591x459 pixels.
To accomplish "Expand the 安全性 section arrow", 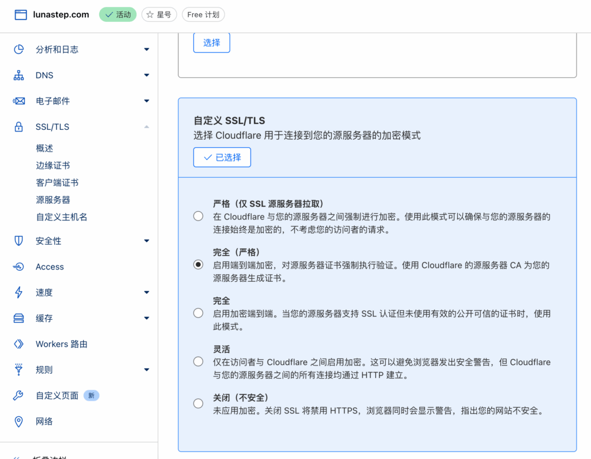I will click(147, 241).
